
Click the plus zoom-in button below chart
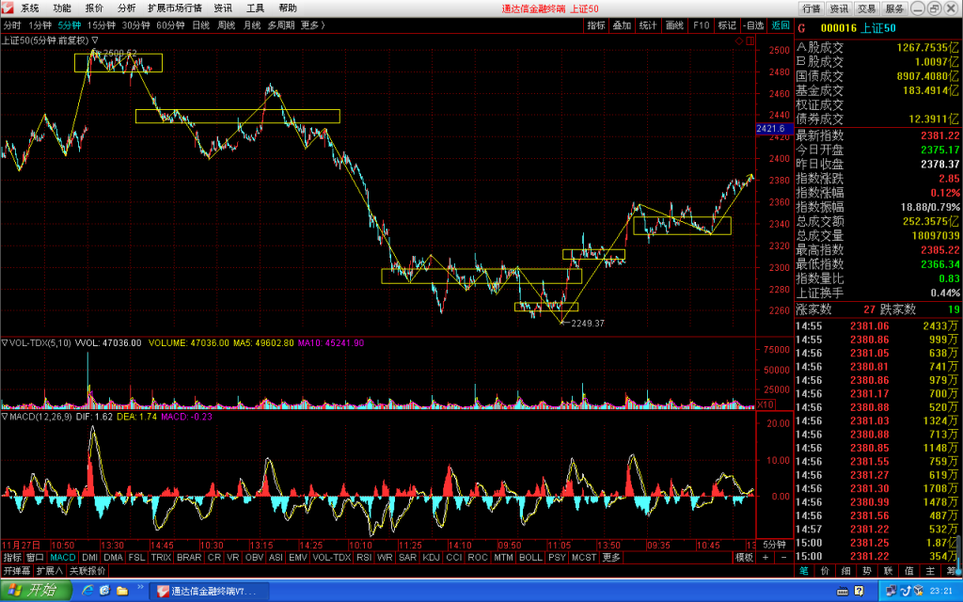click(x=766, y=557)
